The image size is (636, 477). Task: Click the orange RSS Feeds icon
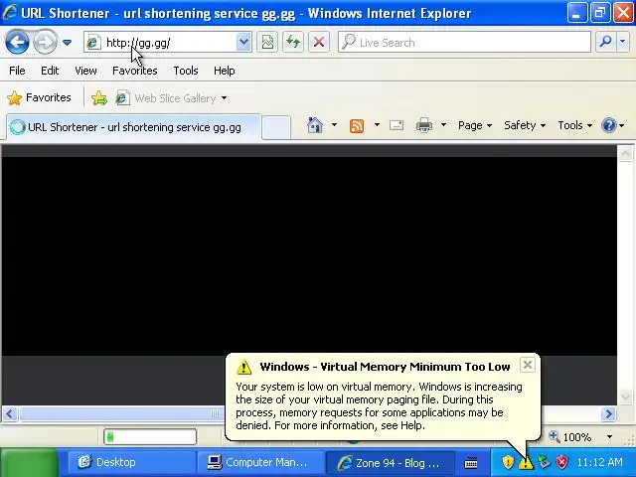click(357, 126)
